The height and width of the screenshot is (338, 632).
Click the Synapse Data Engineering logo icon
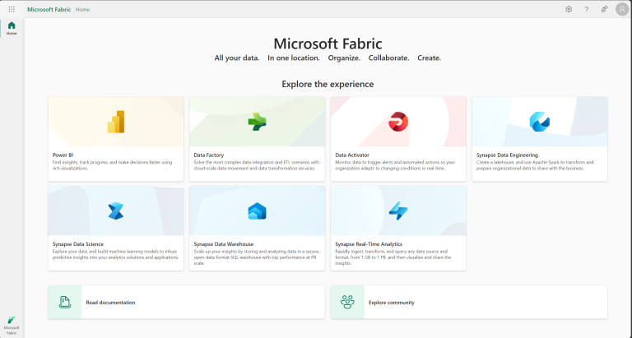tap(540, 122)
